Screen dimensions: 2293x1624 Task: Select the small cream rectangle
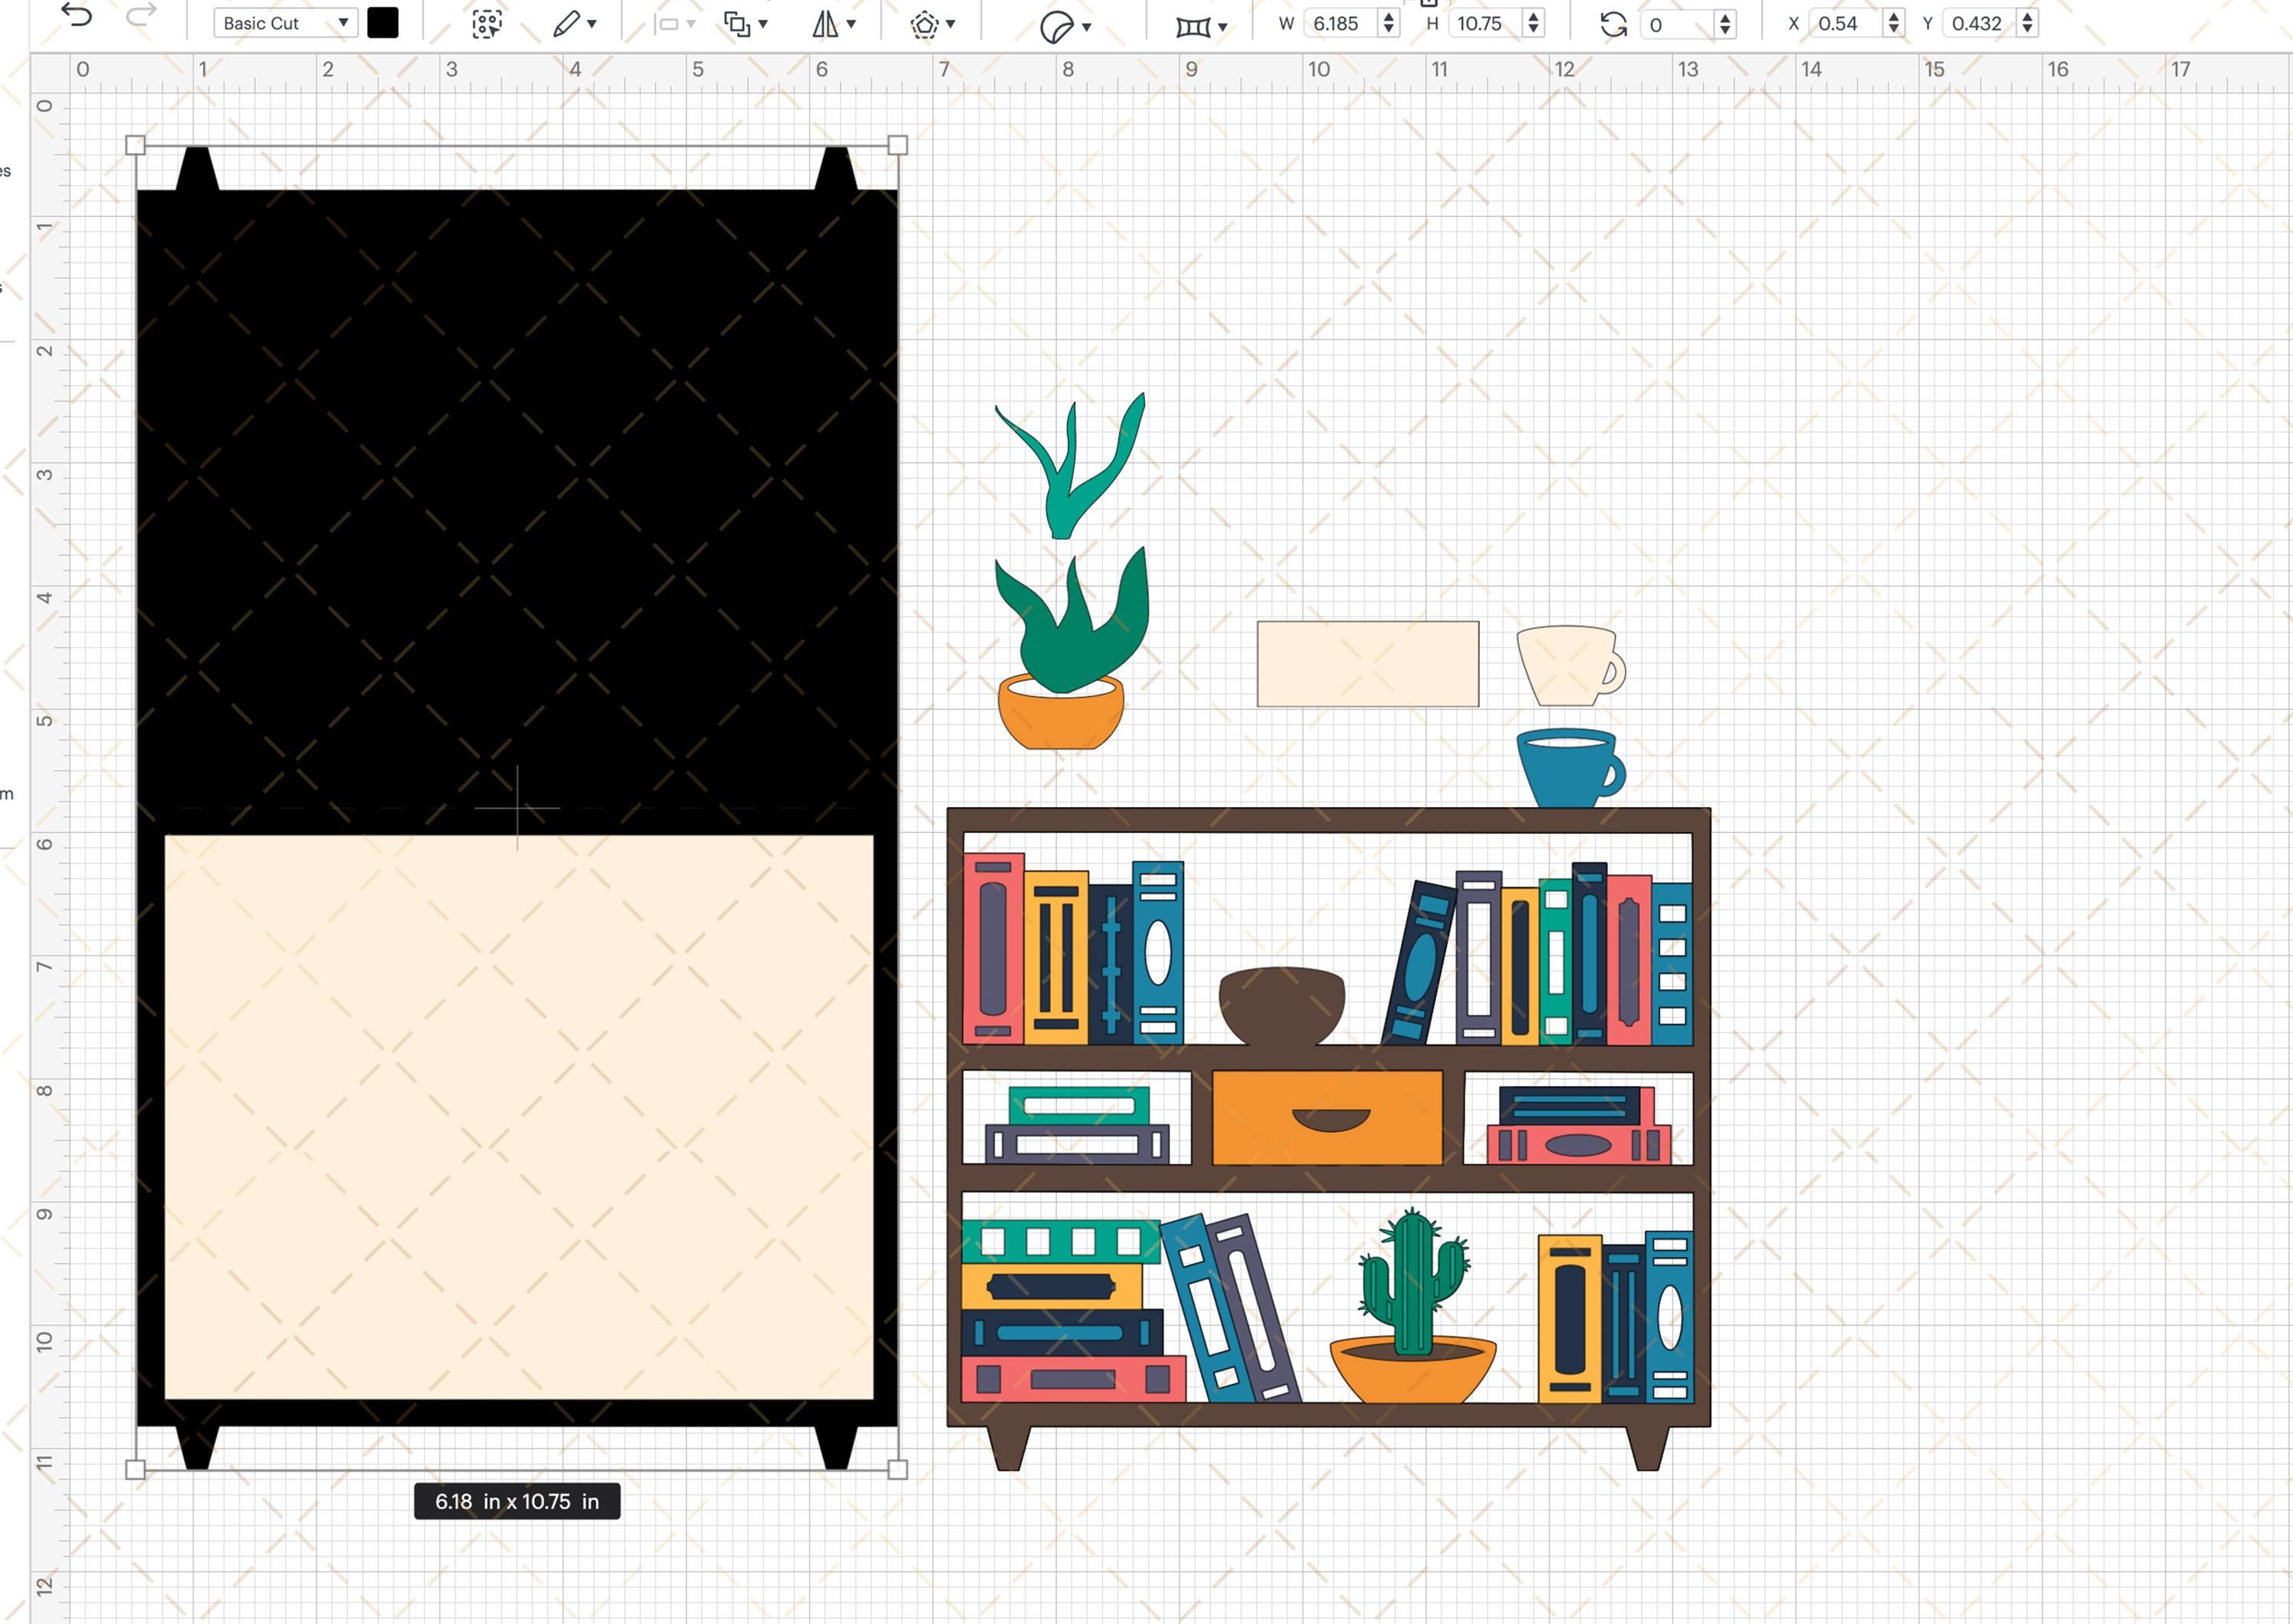[1368, 664]
